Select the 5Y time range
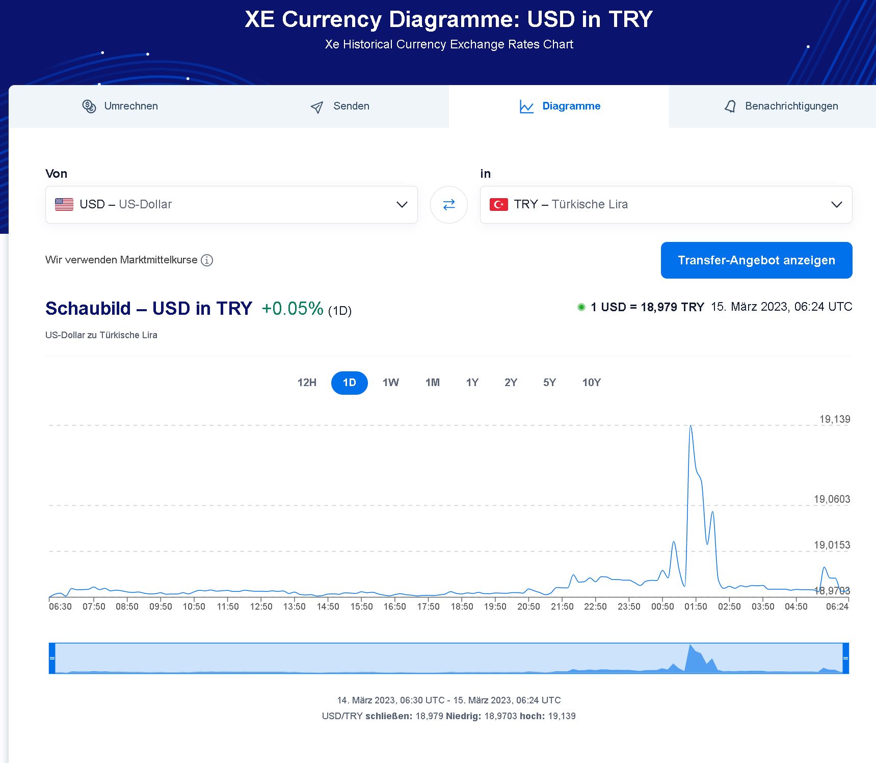The height and width of the screenshot is (763, 876). point(549,383)
